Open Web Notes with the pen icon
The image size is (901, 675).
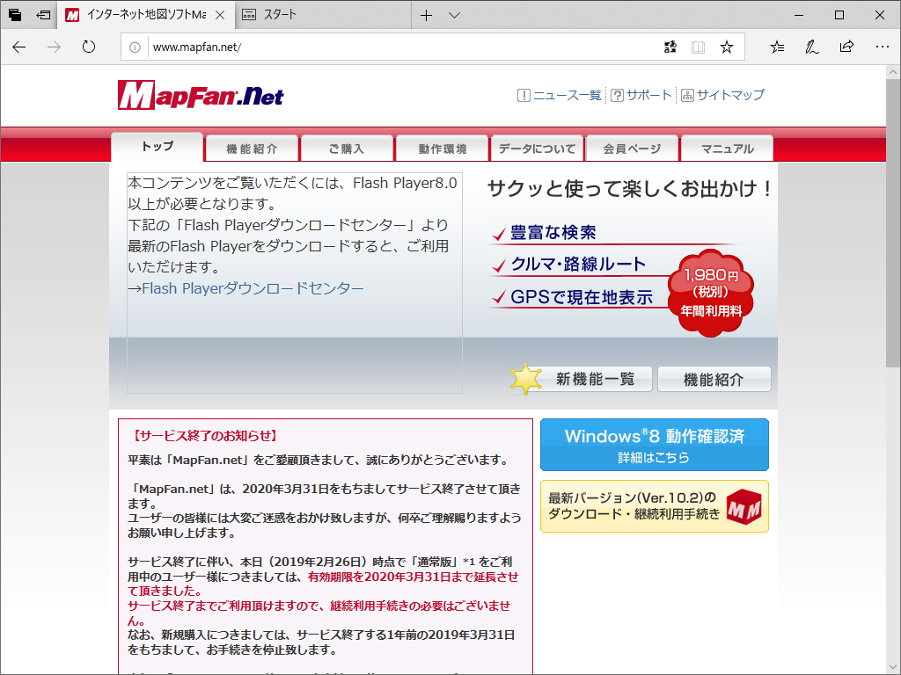pyautogui.click(x=811, y=47)
